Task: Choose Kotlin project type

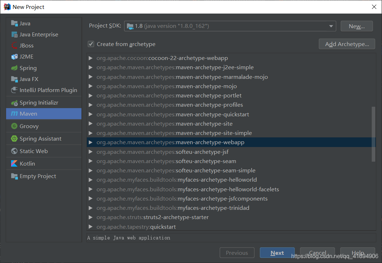Action: [44, 163]
